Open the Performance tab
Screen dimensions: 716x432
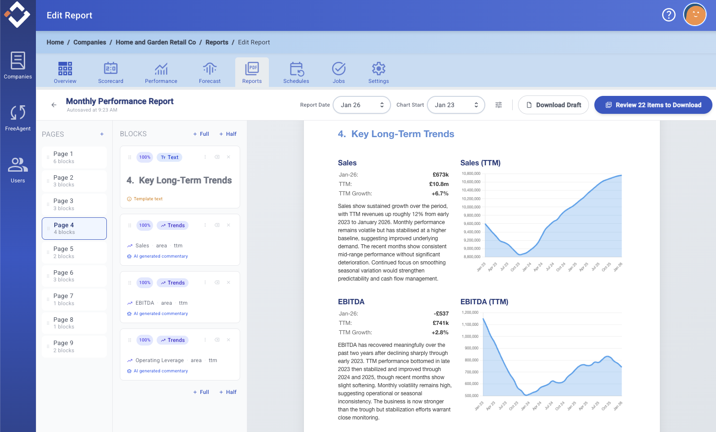(161, 73)
